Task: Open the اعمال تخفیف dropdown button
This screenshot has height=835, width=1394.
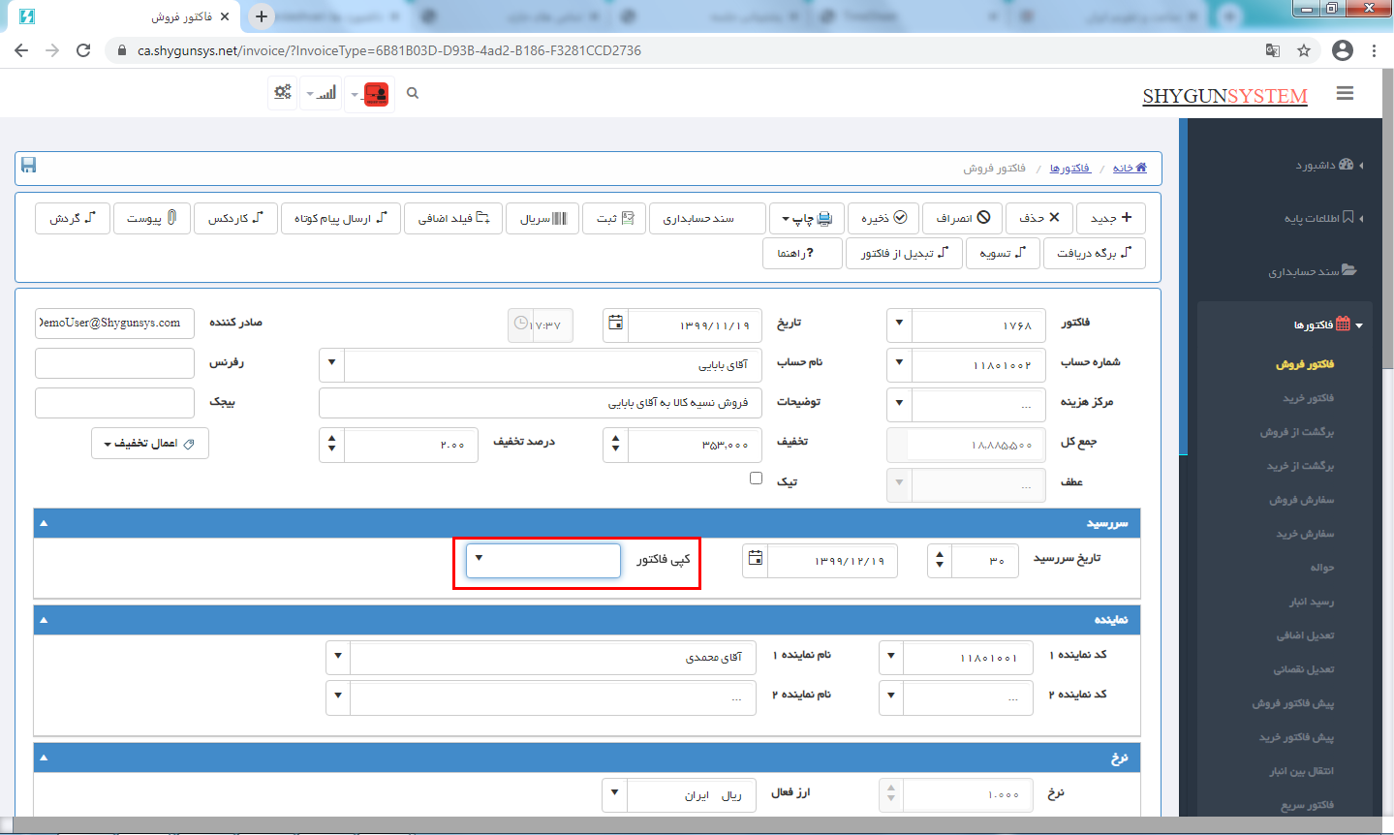Action: pyautogui.click(x=150, y=444)
